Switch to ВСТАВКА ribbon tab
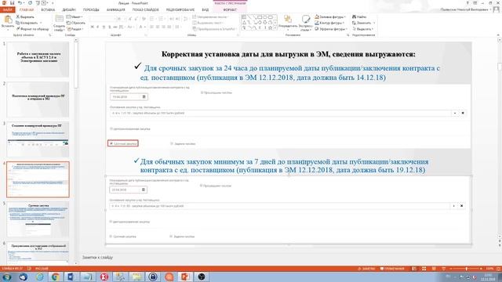 pyautogui.click(x=48, y=9)
